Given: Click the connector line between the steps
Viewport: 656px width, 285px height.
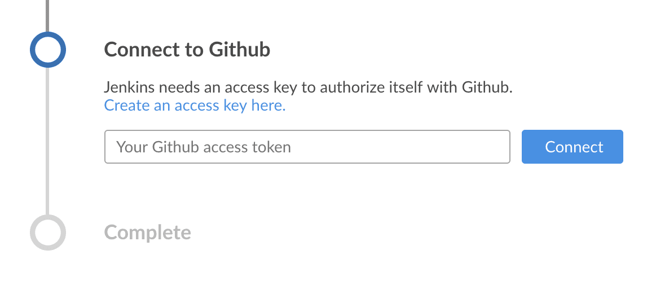Looking at the screenshot, I should tap(48, 141).
